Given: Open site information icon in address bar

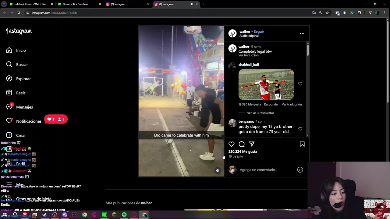Looking at the screenshot, I should 27,13.
